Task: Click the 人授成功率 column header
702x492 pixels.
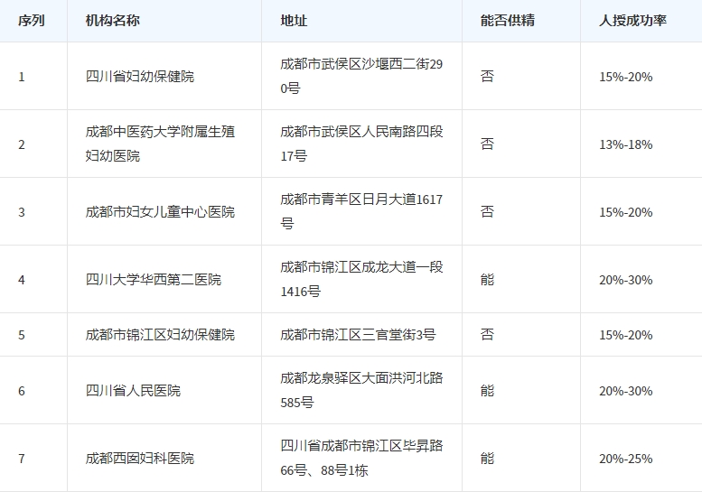Action: click(x=632, y=21)
